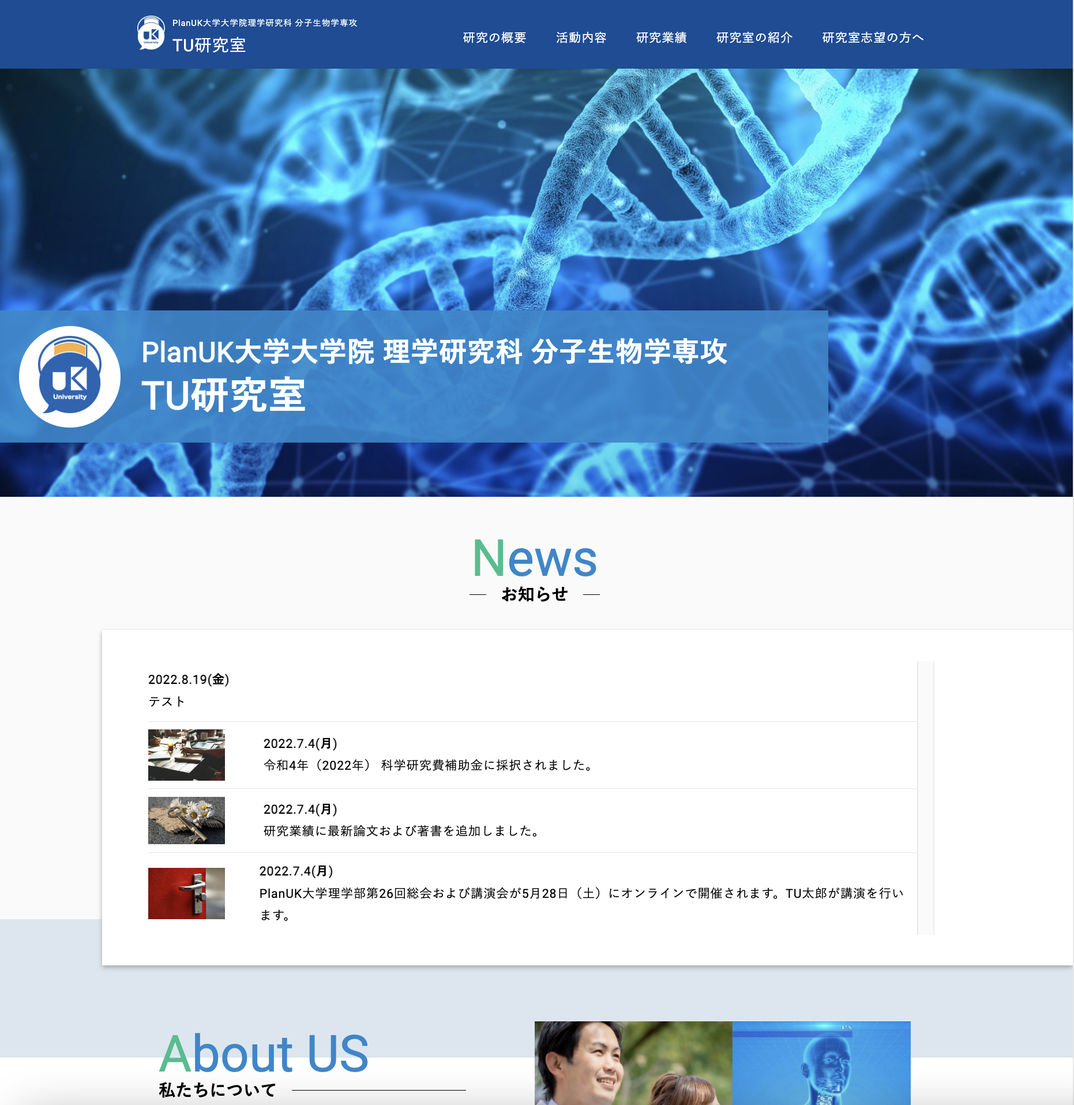Open the 研究室の紹介 menu item
The image size is (1074, 1105).
pos(754,38)
